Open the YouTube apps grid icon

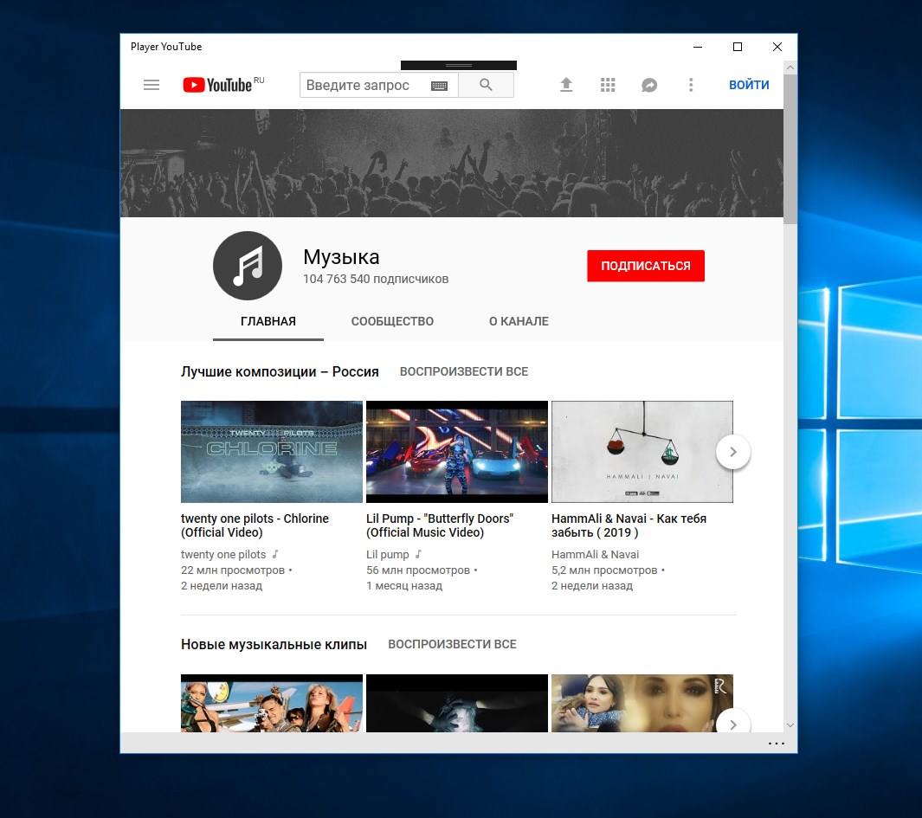(608, 85)
